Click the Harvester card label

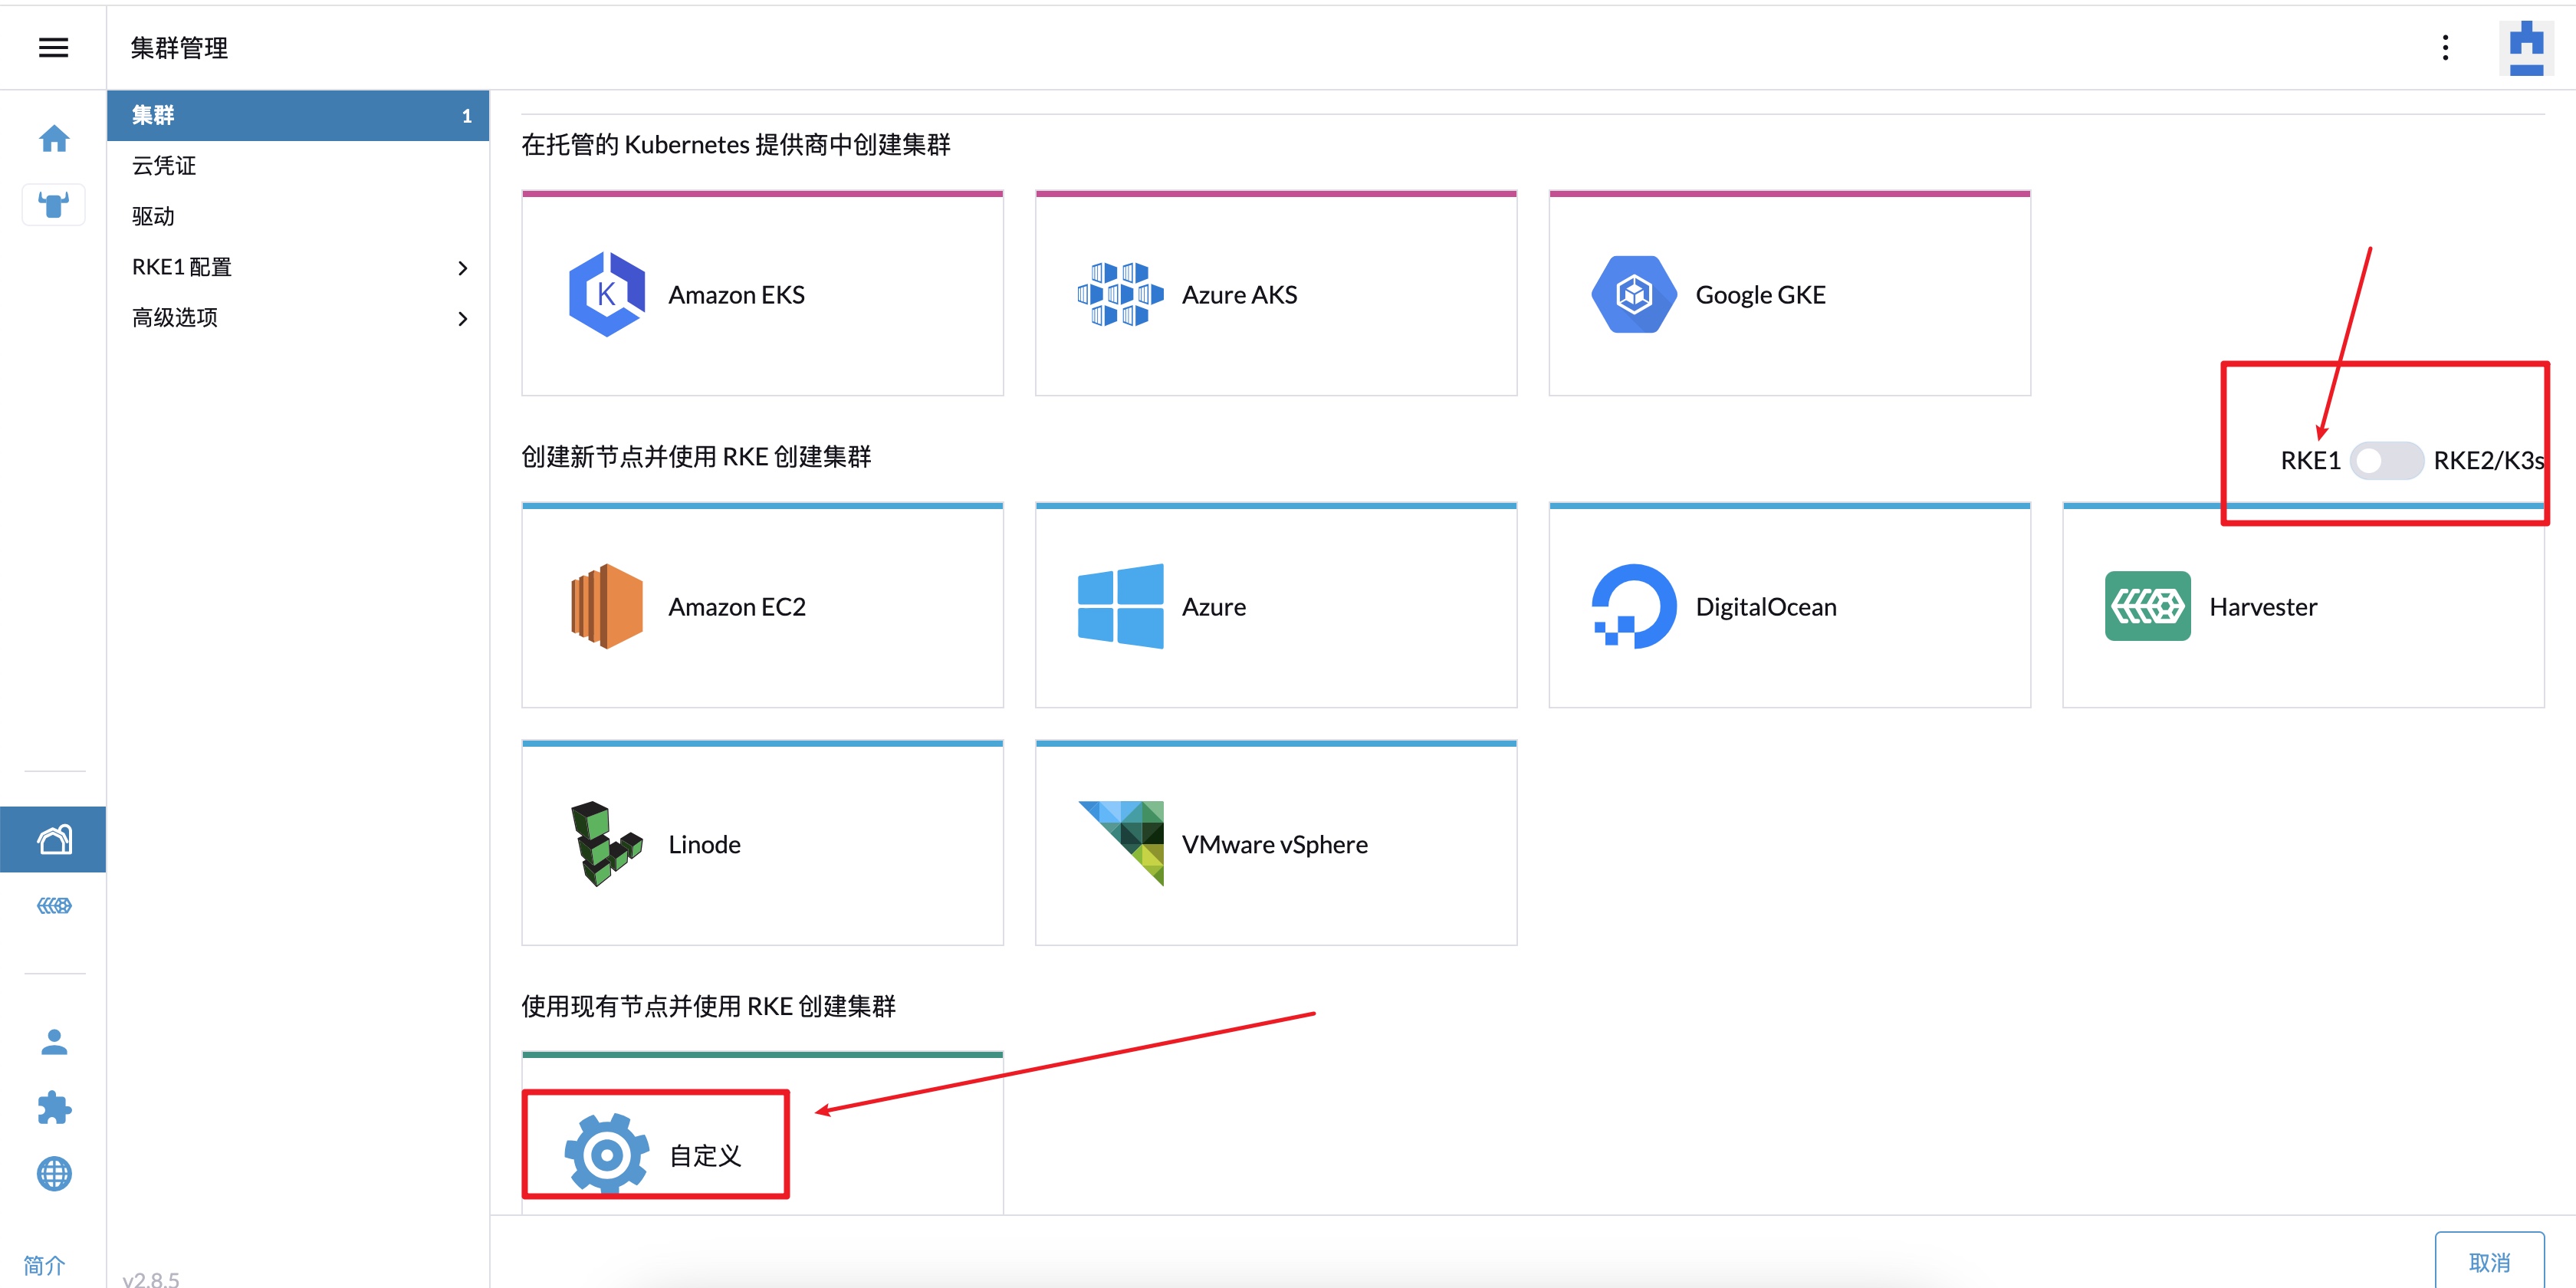tap(2262, 606)
